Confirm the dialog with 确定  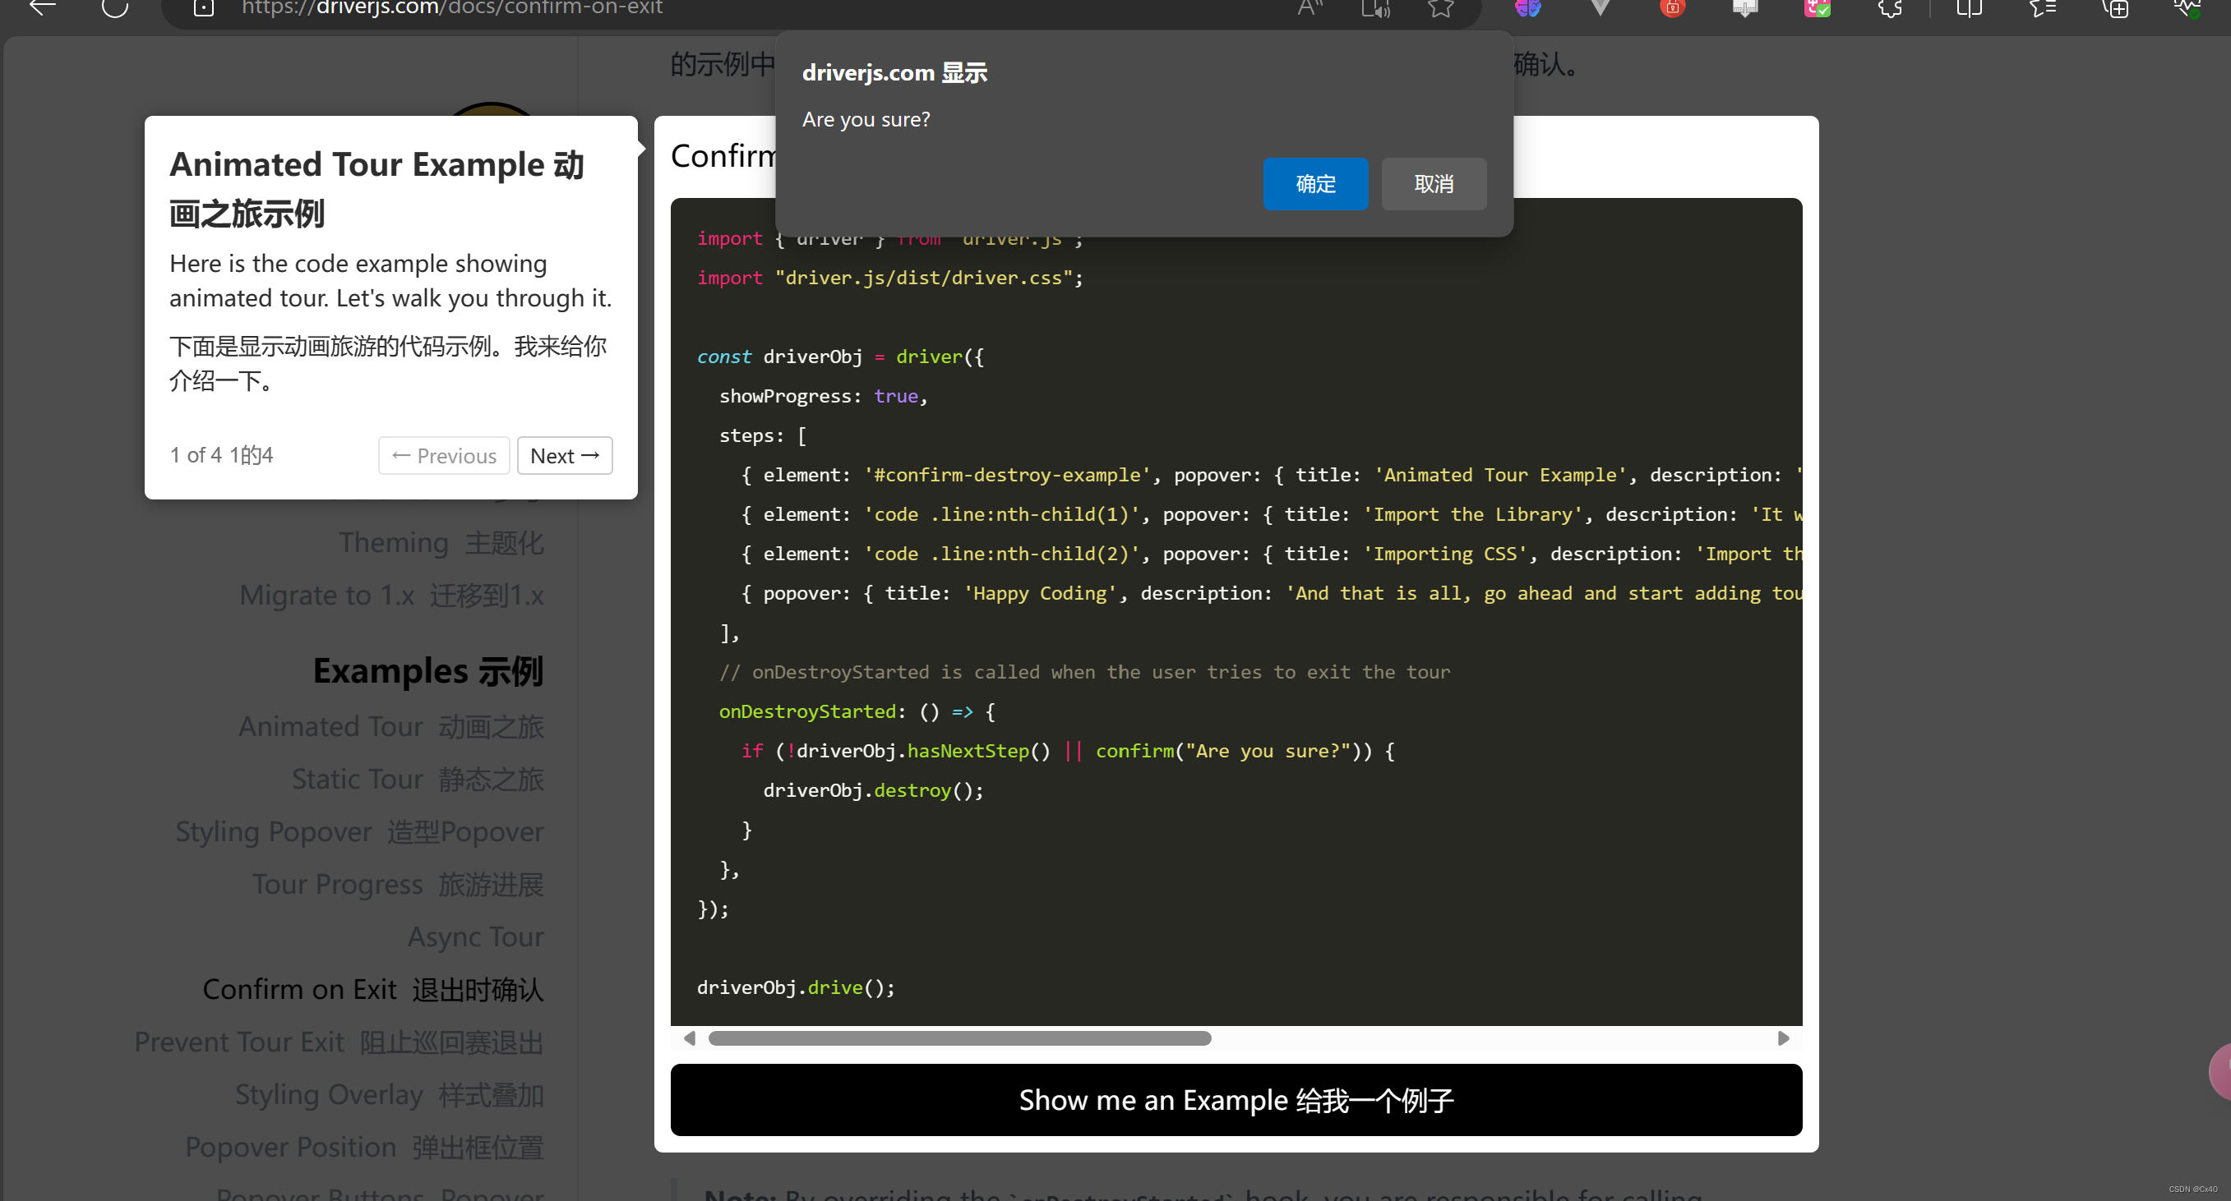tap(1315, 183)
